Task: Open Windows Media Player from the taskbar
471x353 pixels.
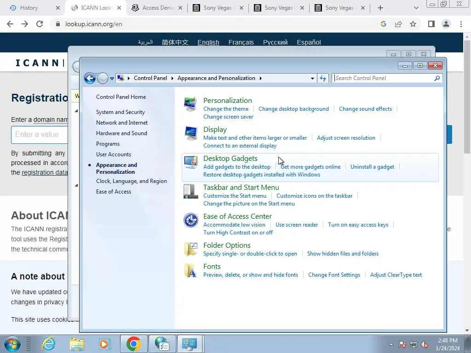Action: [x=105, y=344]
